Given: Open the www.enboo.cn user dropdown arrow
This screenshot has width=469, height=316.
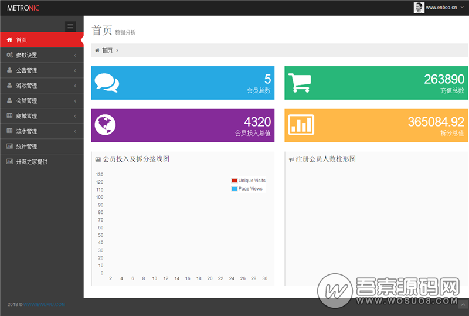Looking at the screenshot, I should pos(461,8).
